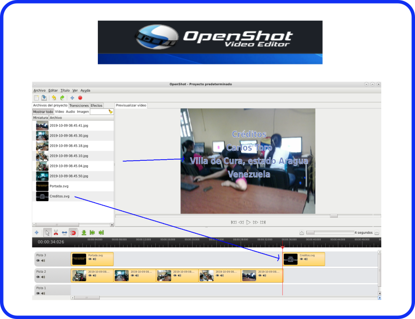Click the timeline horizontal scrollbar
The width and height of the screenshot is (415, 319).
pos(87,298)
